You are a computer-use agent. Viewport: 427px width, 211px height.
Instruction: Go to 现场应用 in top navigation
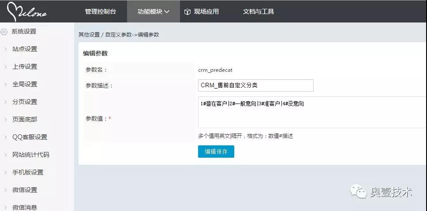[206, 11]
